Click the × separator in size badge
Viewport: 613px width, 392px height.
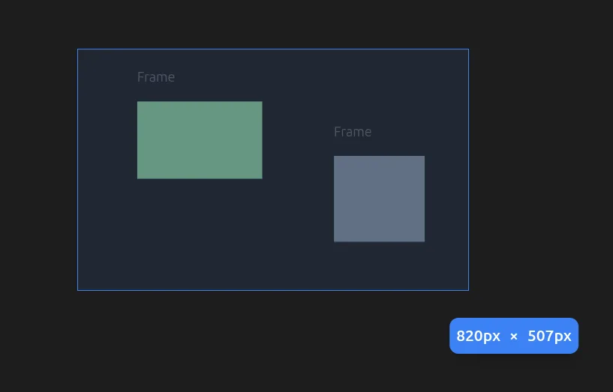tap(514, 337)
